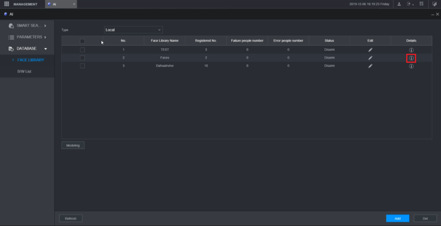Tick the checkbox for TEST row
441x226 pixels.
pos(82,50)
